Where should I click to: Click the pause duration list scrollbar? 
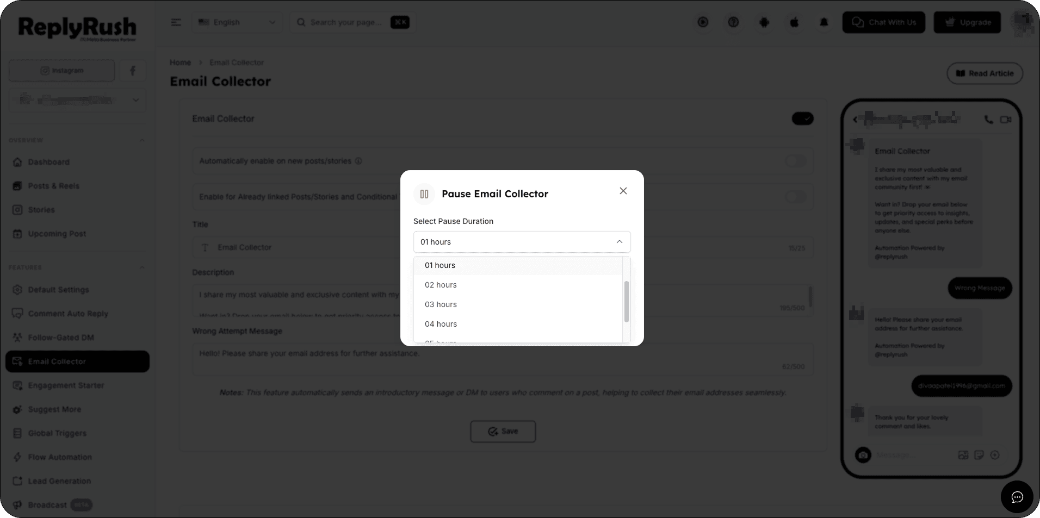[626, 301]
